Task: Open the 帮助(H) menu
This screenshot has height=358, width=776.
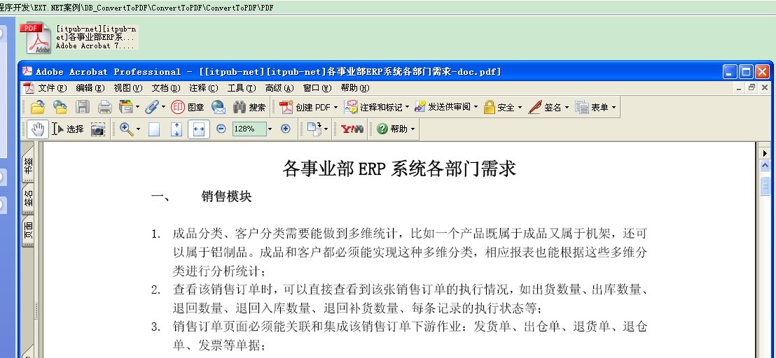Action: 355,88
